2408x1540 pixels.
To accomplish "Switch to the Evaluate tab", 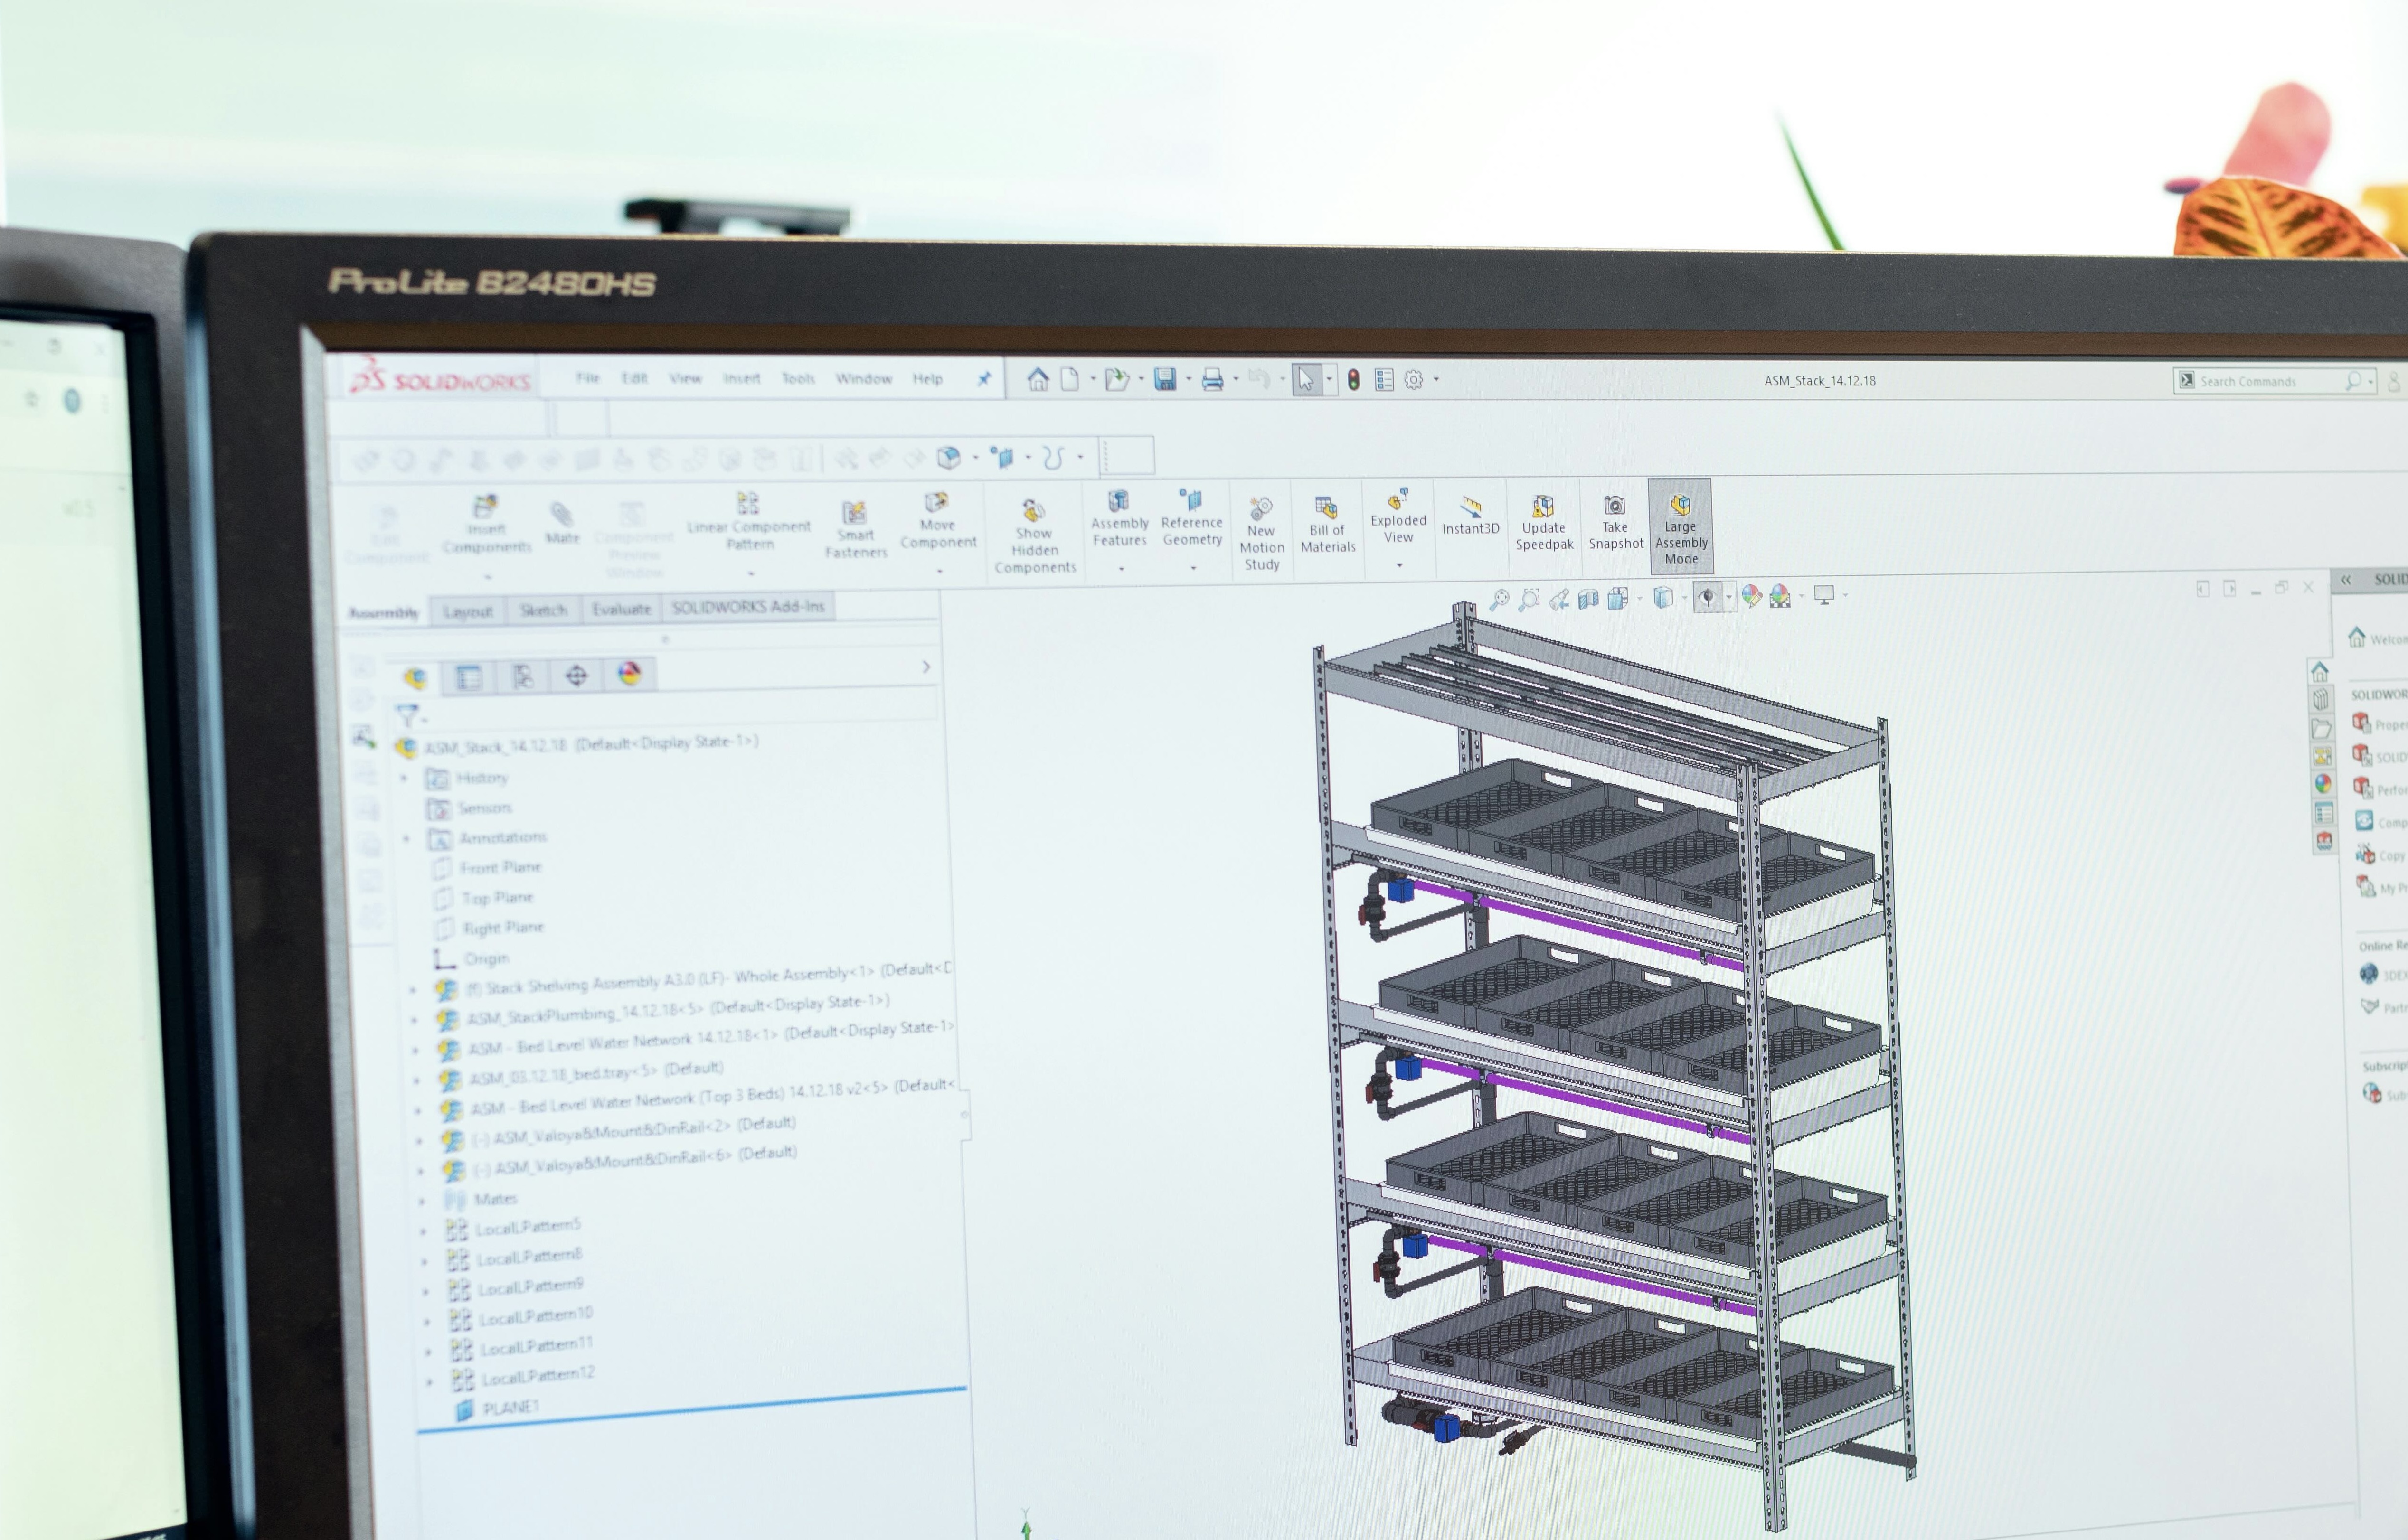I will pos(621,609).
